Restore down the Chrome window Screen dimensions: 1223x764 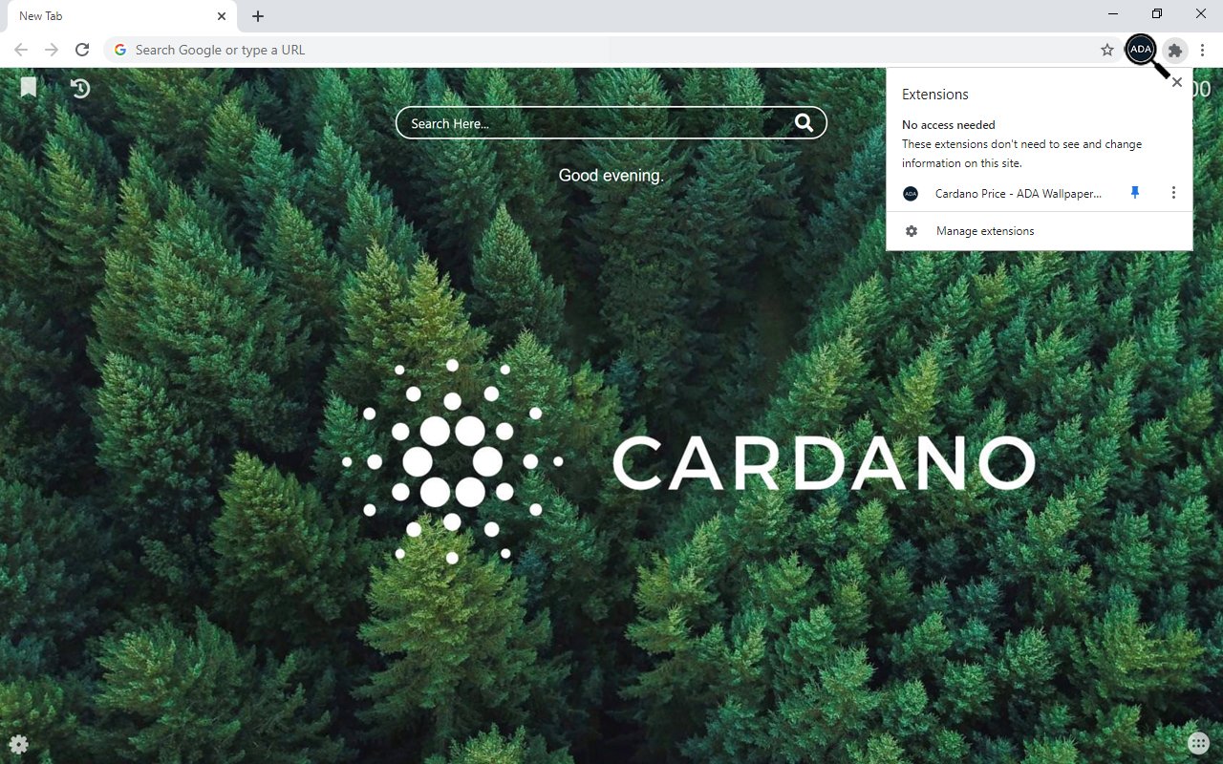point(1157,13)
